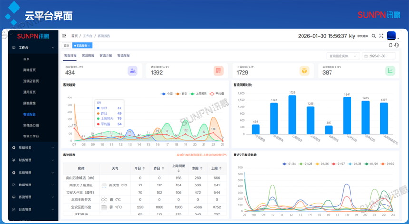Select 实体热力图 in the sidebar
This screenshot has width=409, height=224.
[31, 125]
